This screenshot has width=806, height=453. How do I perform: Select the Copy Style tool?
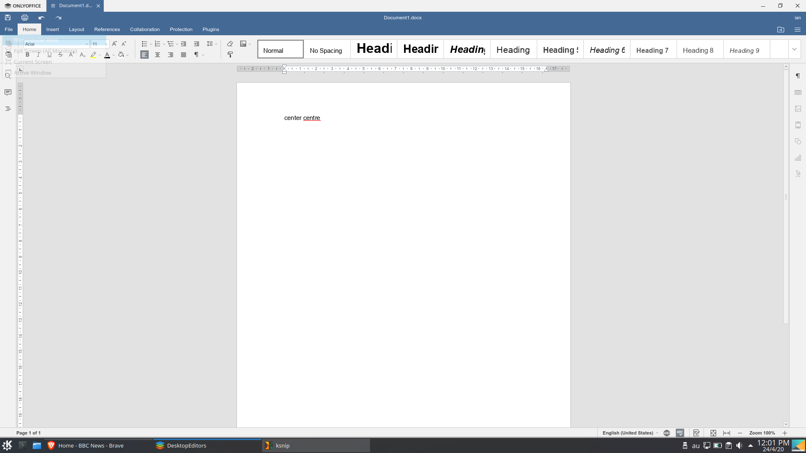click(x=230, y=55)
